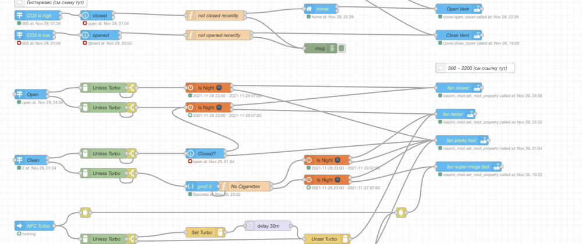Click status text under fan super mega fast
This screenshot has width=582, height=244.
[x=493, y=174]
